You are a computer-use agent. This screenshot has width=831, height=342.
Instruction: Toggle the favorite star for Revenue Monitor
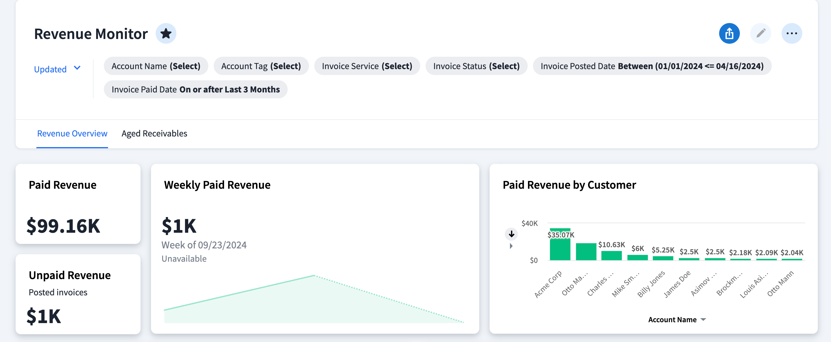click(166, 33)
